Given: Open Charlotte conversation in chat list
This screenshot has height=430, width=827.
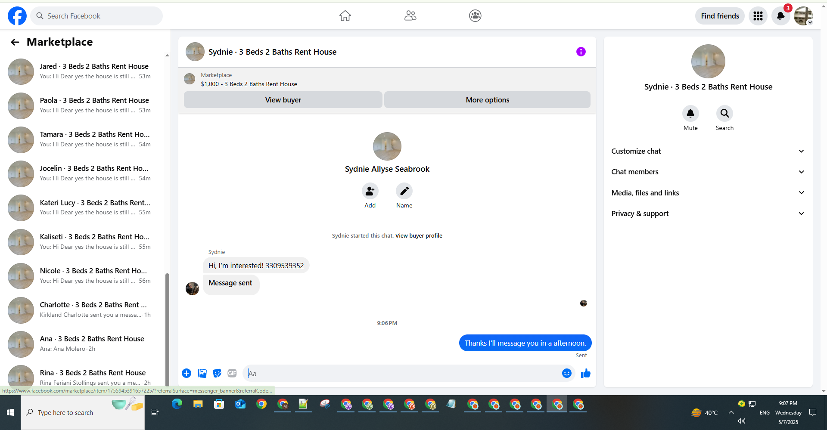Looking at the screenshot, I should [x=83, y=310].
